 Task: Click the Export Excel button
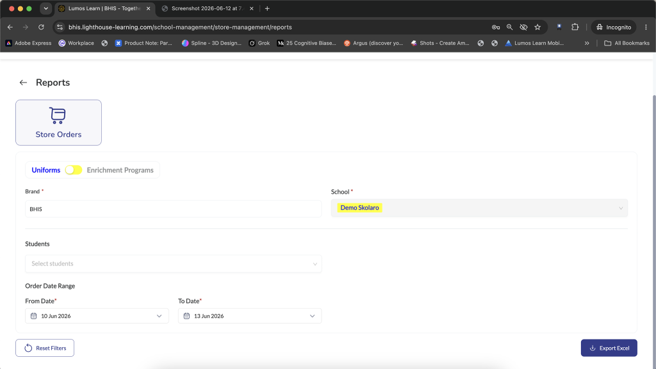(x=609, y=348)
